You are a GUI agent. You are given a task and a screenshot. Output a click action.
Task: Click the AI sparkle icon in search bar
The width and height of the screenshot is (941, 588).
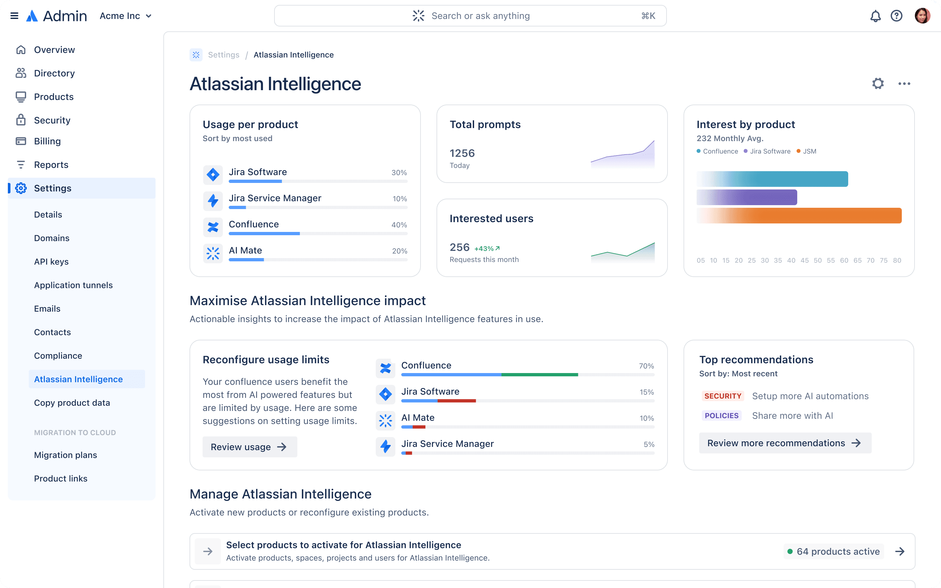pyautogui.click(x=419, y=16)
